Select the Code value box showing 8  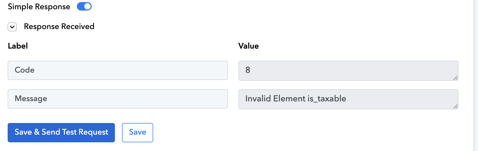pyautogui.click(x=348, y=71)
